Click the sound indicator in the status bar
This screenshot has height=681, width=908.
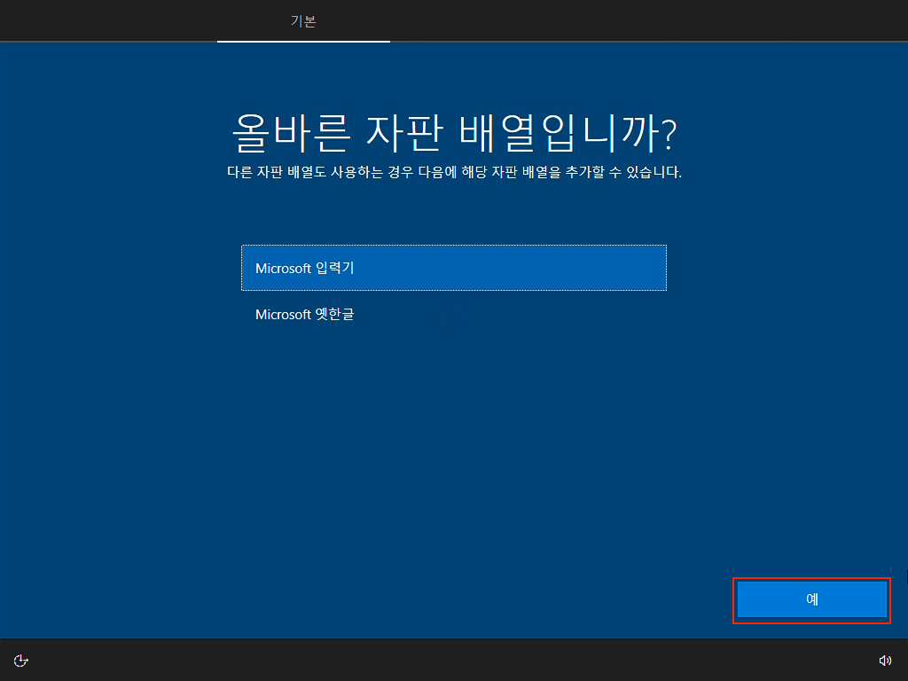pyautogui.click(x=885, y=661)
